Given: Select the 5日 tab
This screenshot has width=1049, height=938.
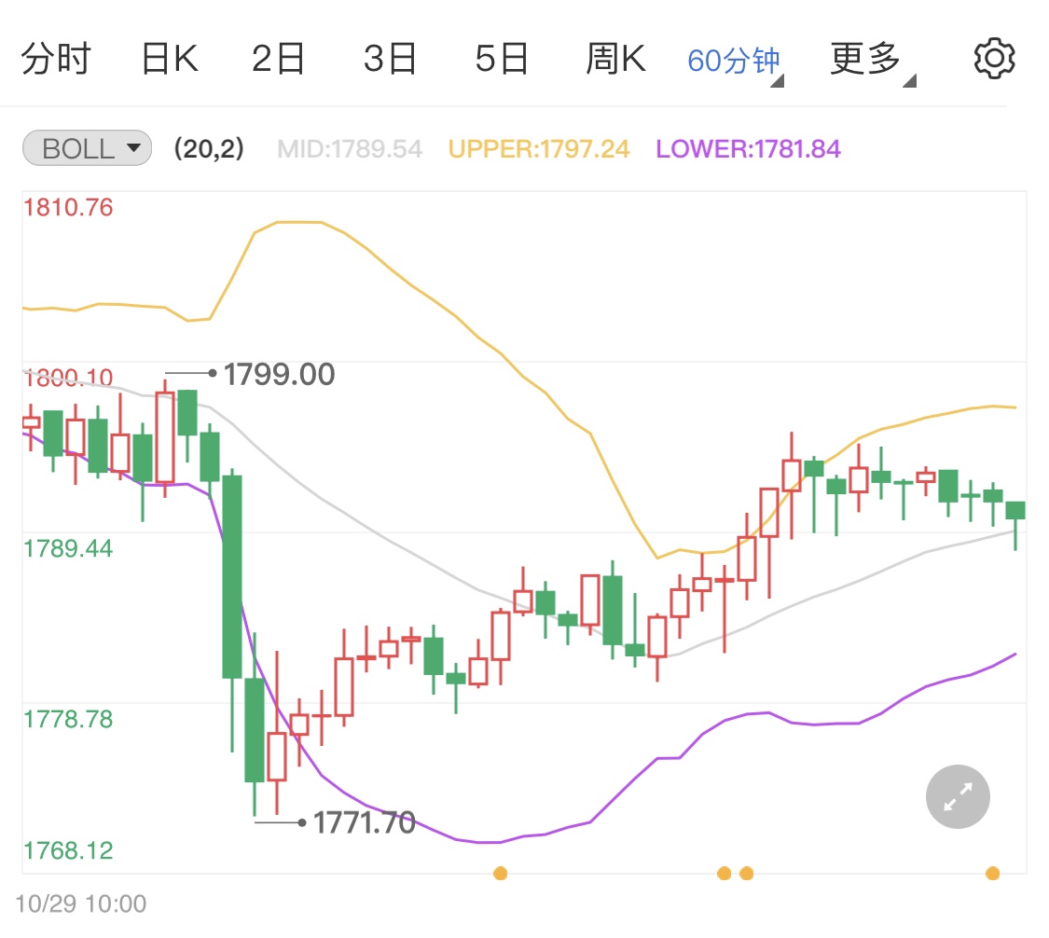Looking at the screenshot, I should 502,59.
